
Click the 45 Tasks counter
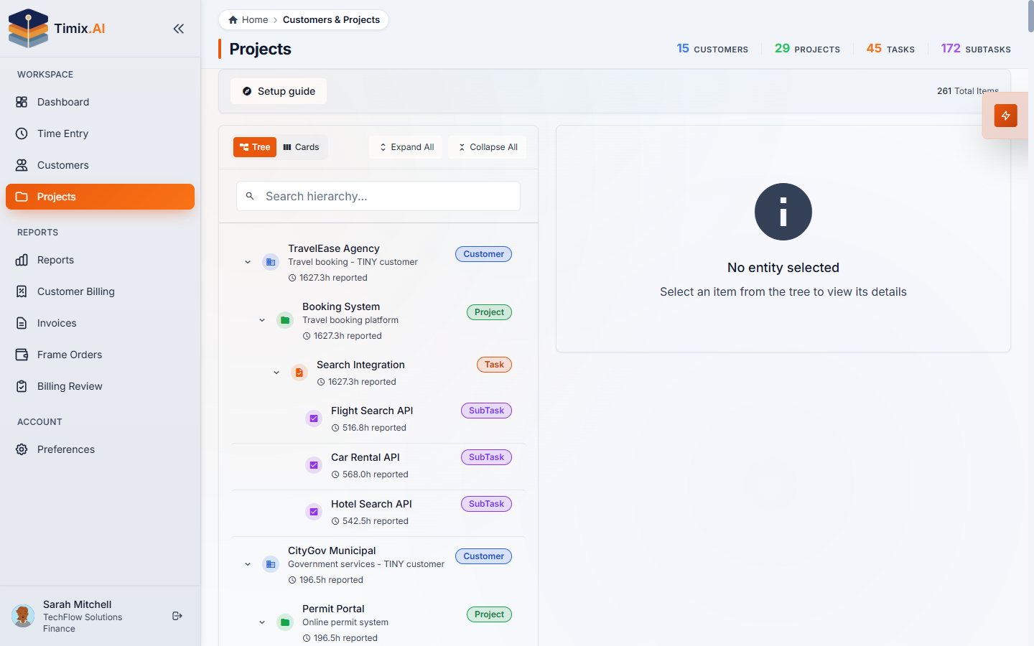click(x=890, y=49)
